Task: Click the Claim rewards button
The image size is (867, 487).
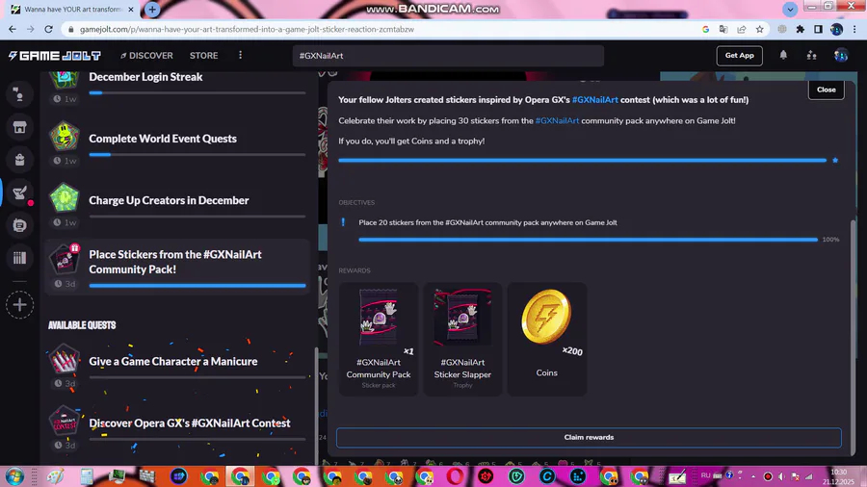Action: click(x=589, y=437)
